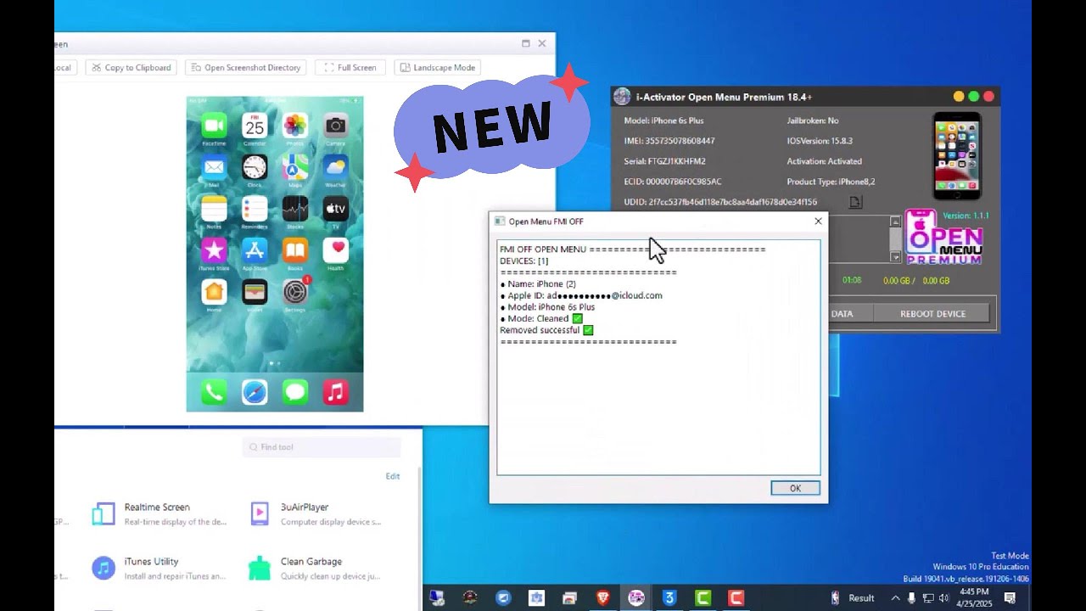Tap the iTunes Store icon on the mirrored iPhone
The image size is (1086, 611).
pyautogui.click(x=214, y=250)
